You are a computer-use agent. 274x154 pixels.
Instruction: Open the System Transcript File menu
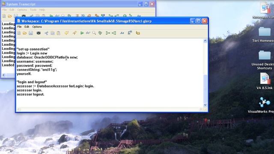pos(4,10)
